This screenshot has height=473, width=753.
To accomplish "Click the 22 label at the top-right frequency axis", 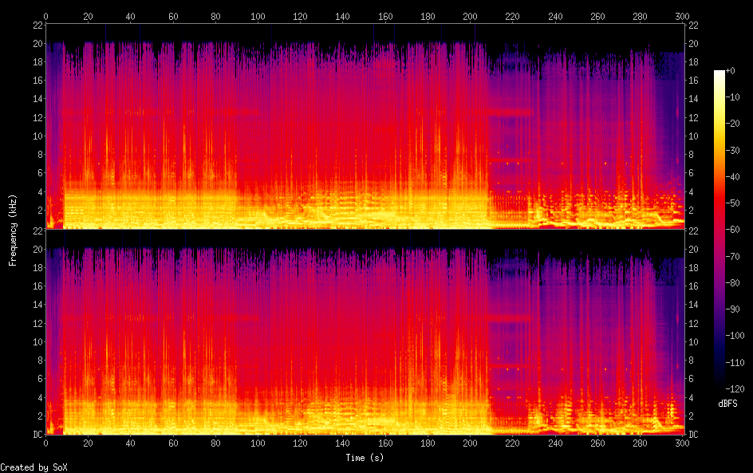I will pyautogui.click(x=694, y=25).
